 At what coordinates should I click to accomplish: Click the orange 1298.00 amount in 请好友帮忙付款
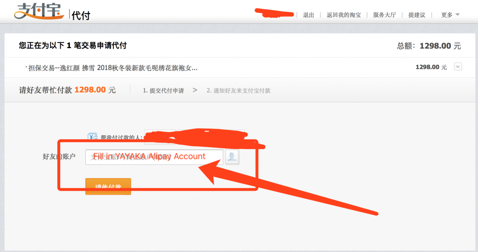90,90
